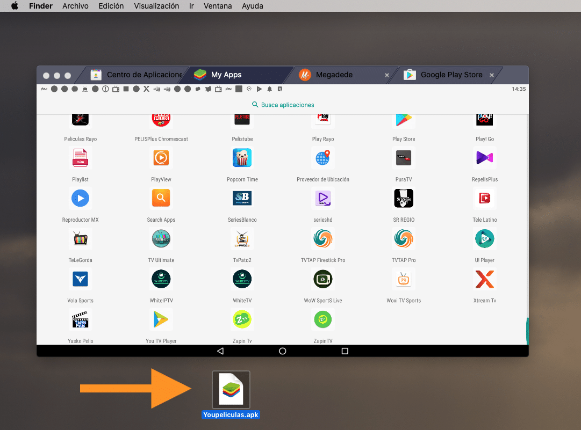Image resolution: width=581 pixels, height=430 pixels.
Task: Launch the Zapin Tv app
Action: [x=242, y=320]
